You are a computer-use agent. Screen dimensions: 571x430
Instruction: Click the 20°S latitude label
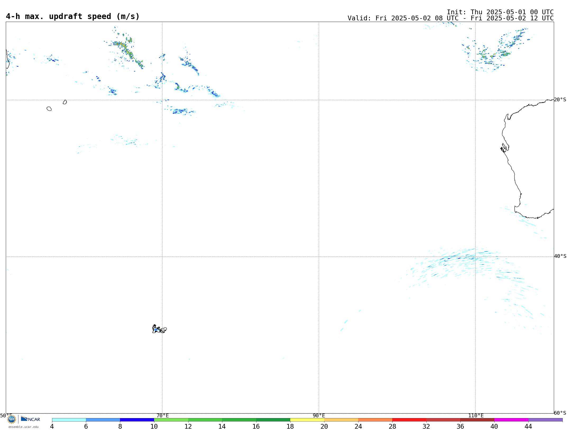(560, 100)
